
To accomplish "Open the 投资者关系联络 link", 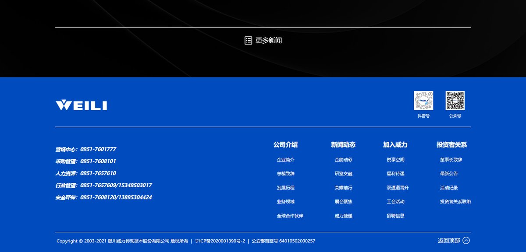I will click(455, 202).
